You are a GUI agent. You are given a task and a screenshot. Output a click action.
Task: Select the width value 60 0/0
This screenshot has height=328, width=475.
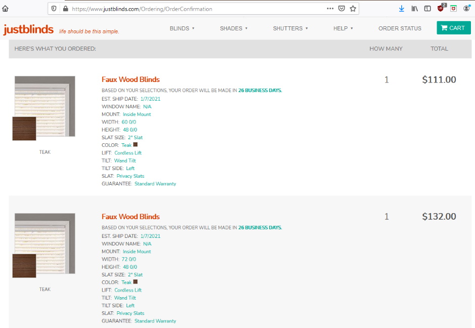pyautogui.click(x=129, y=122)
